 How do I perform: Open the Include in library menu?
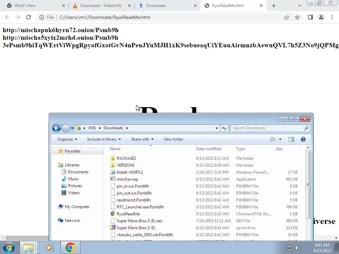[x=104, y=139]
